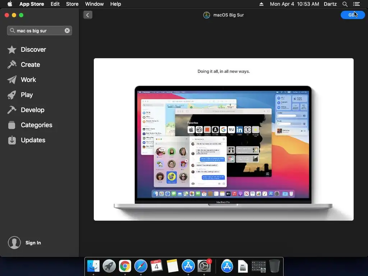
Task: Open System Preferences from the Dock
Action: tap(204, 266)
